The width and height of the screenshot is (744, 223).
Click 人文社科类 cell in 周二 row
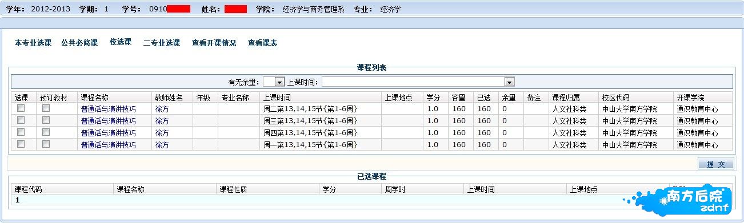coord(570,109)
